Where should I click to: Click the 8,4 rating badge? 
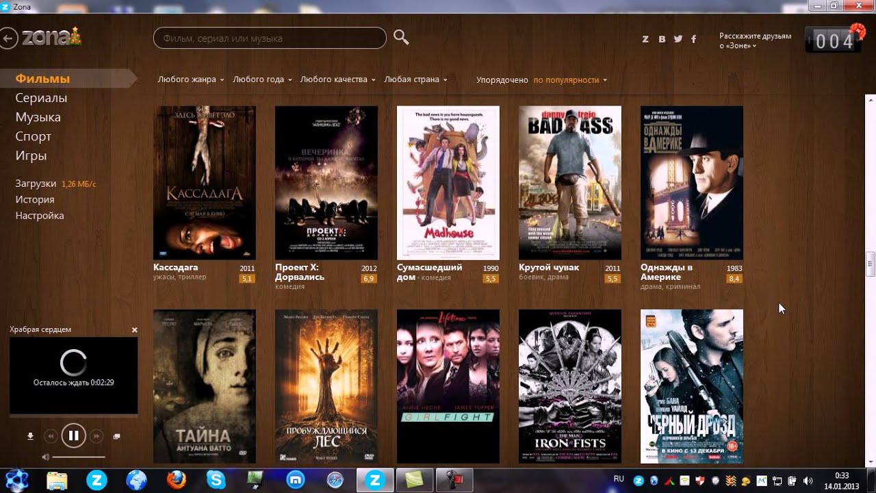[734, 279]
